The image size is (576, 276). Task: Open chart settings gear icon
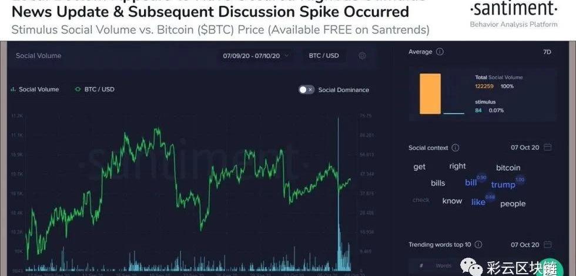[x=363, y=56]
